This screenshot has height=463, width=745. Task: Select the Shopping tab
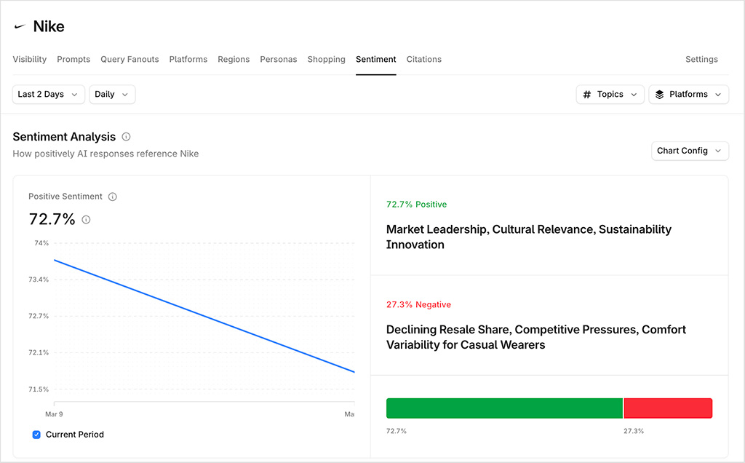pos(326,59)
